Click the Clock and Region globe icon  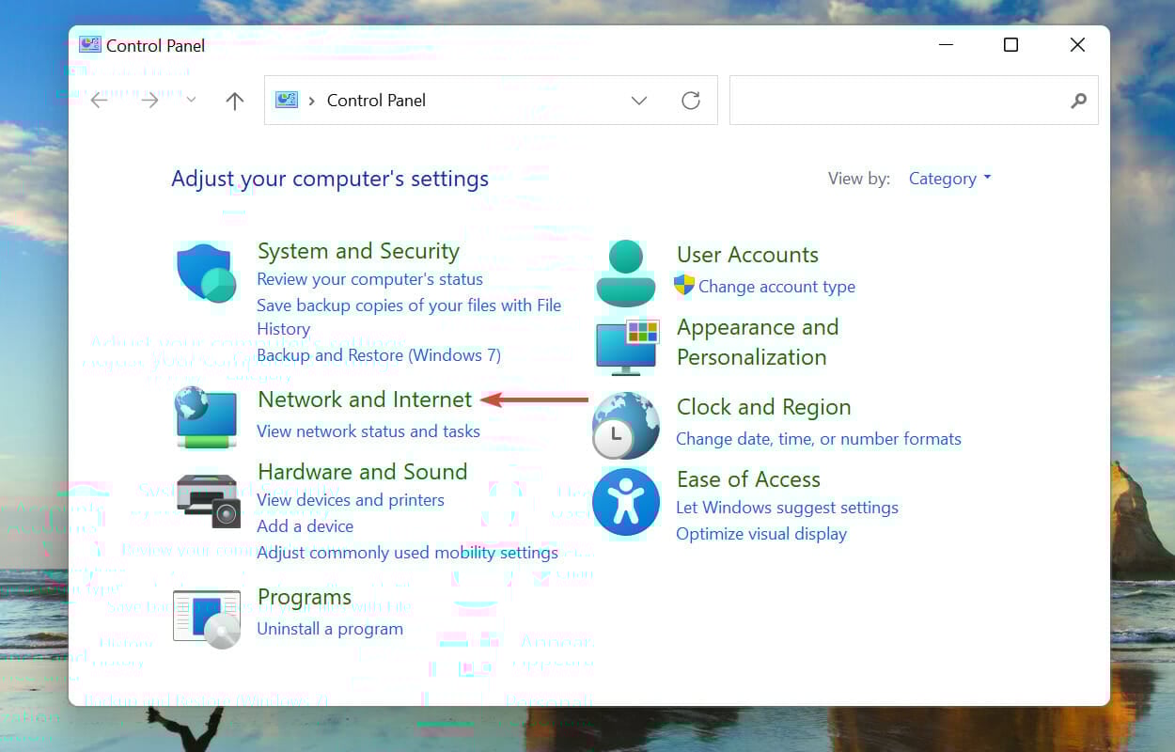coord(625,426)
